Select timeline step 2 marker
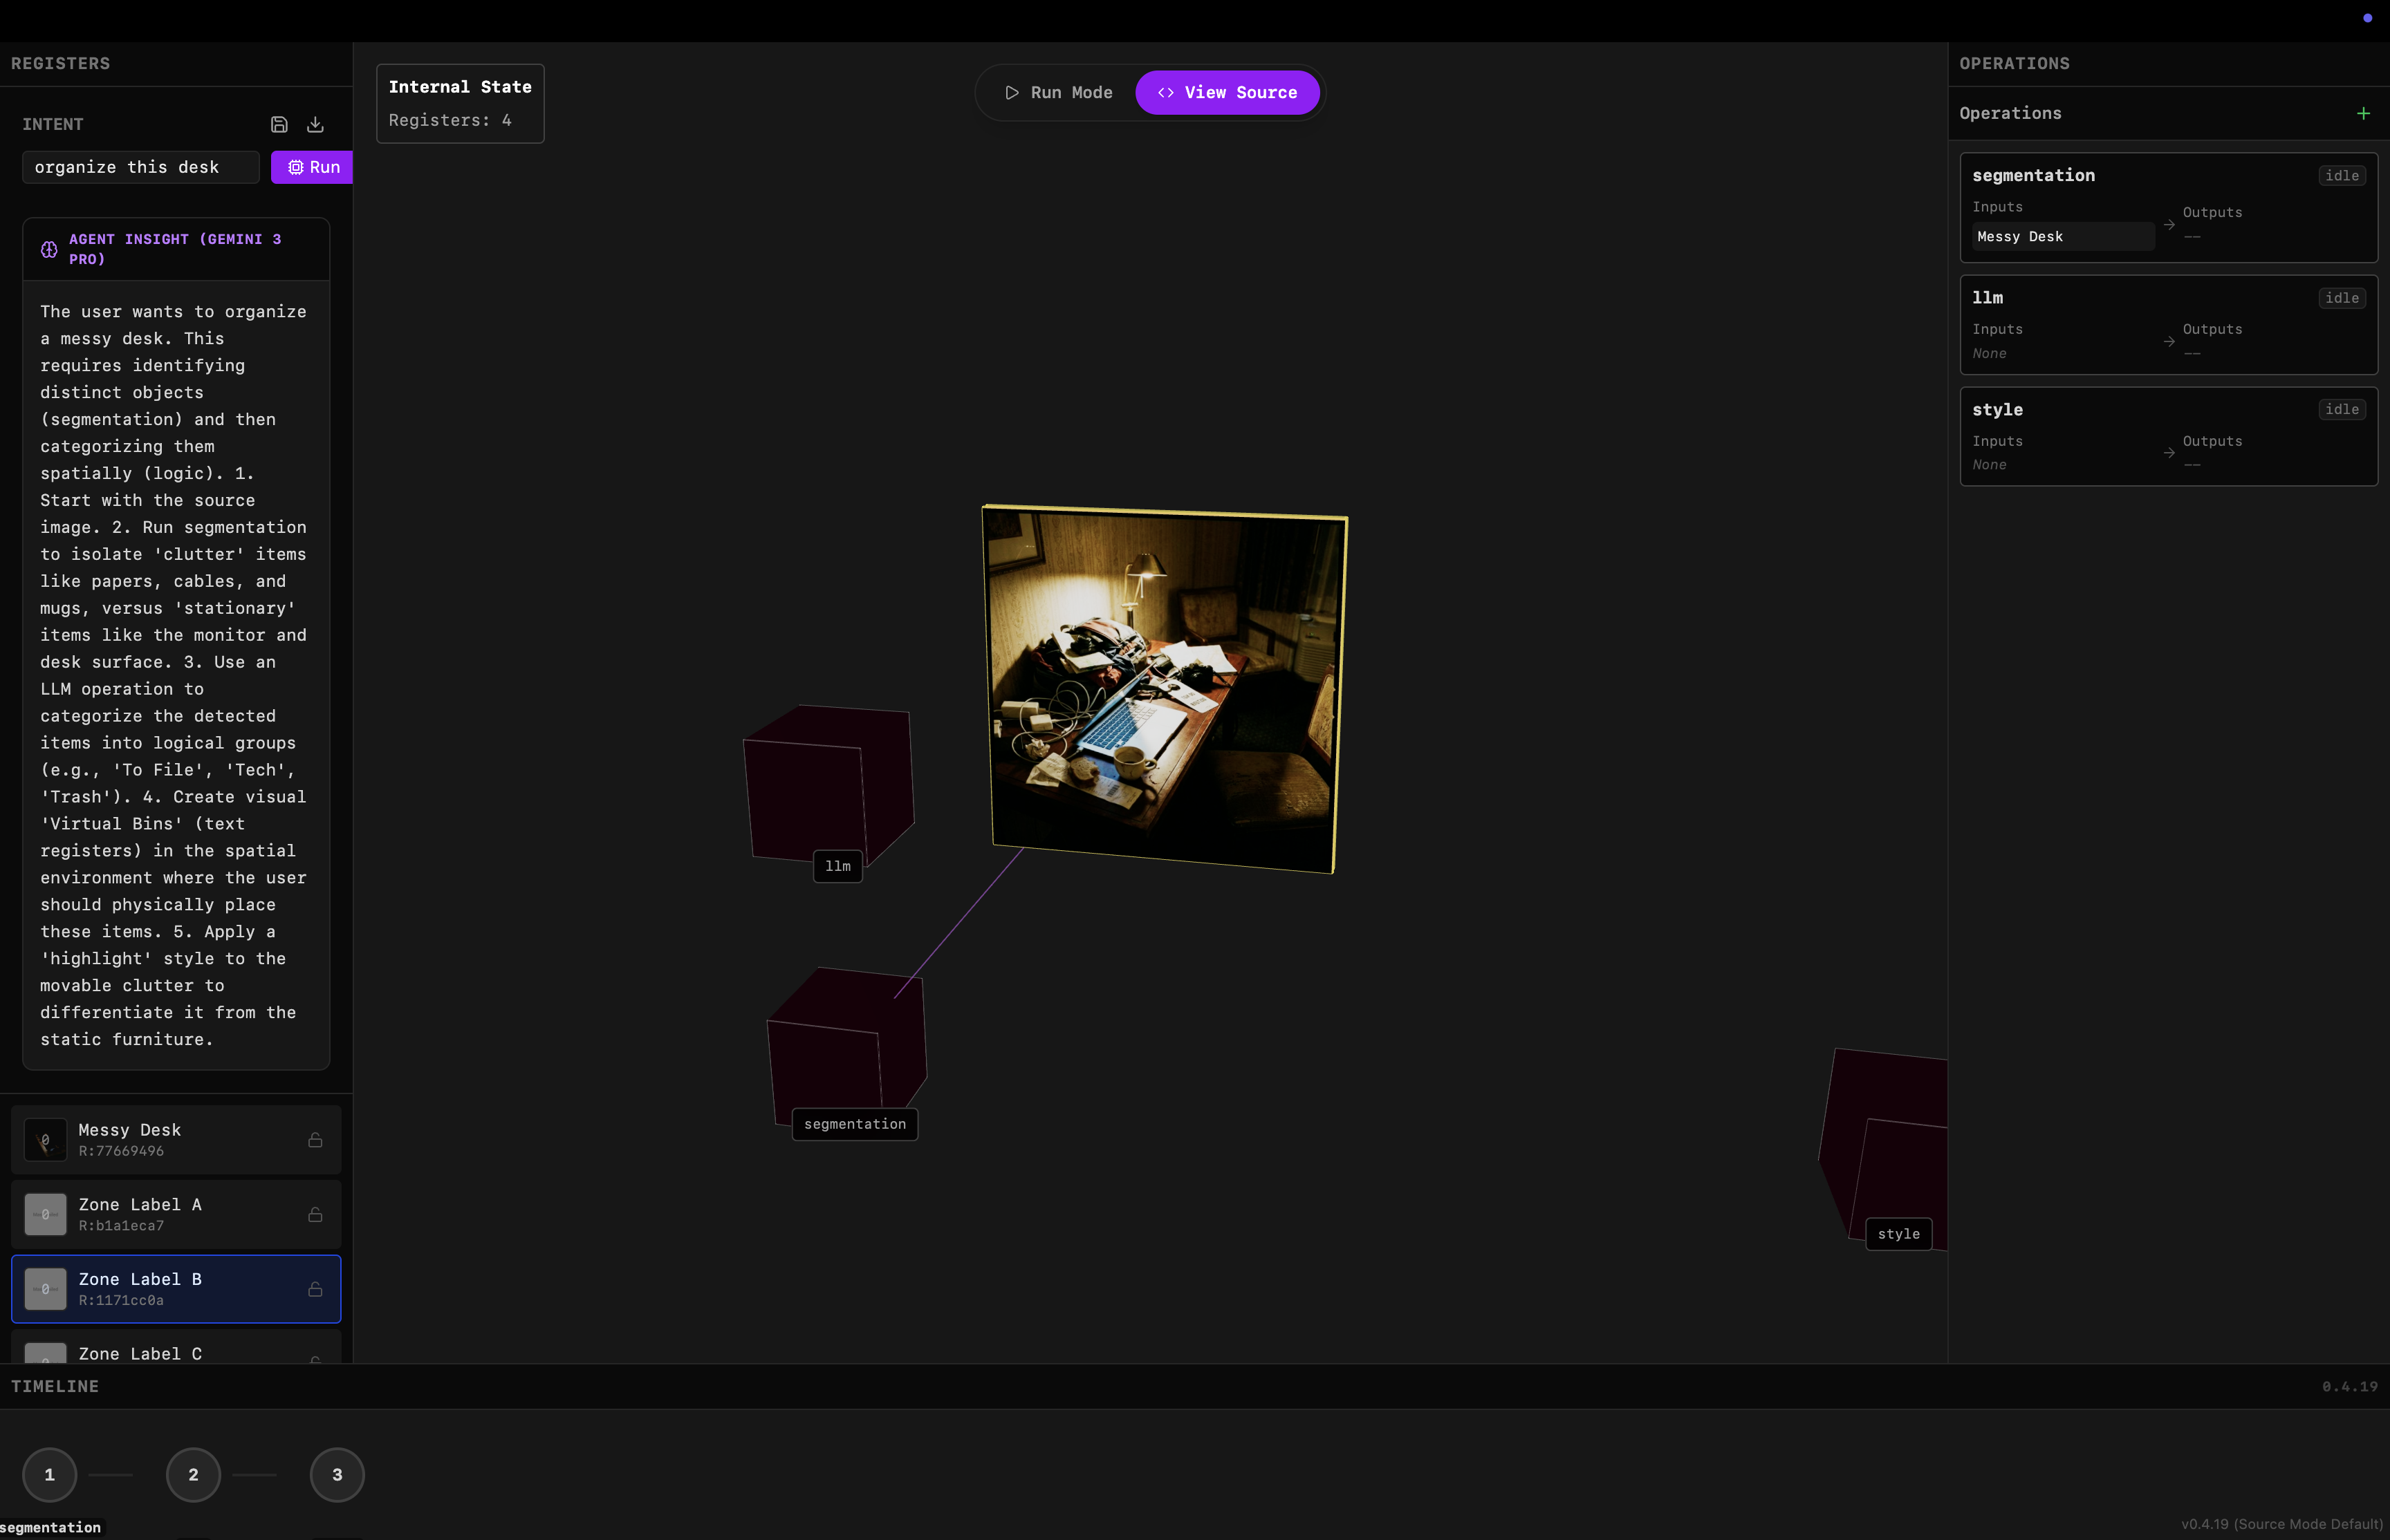Image resolution: width=2390 pixels, height=1540 pixels. click(x=193, y=1474)
